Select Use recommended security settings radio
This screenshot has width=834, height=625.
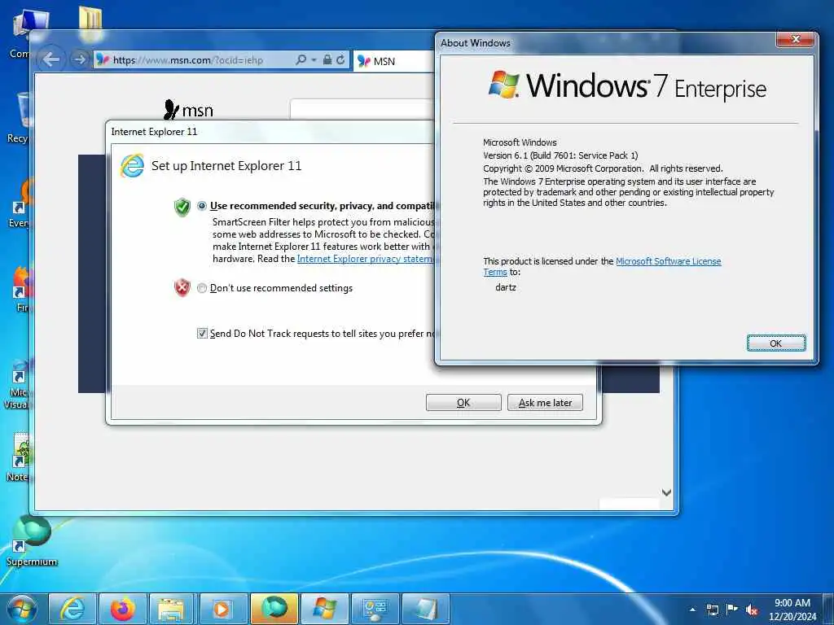tap(202, 206)
